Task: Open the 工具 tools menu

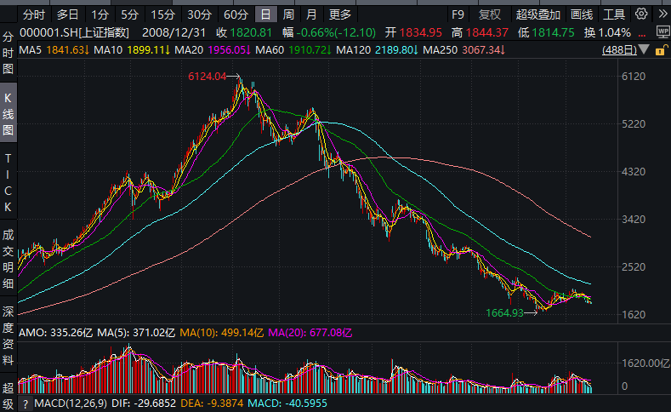Action: [x=614, y=14]
